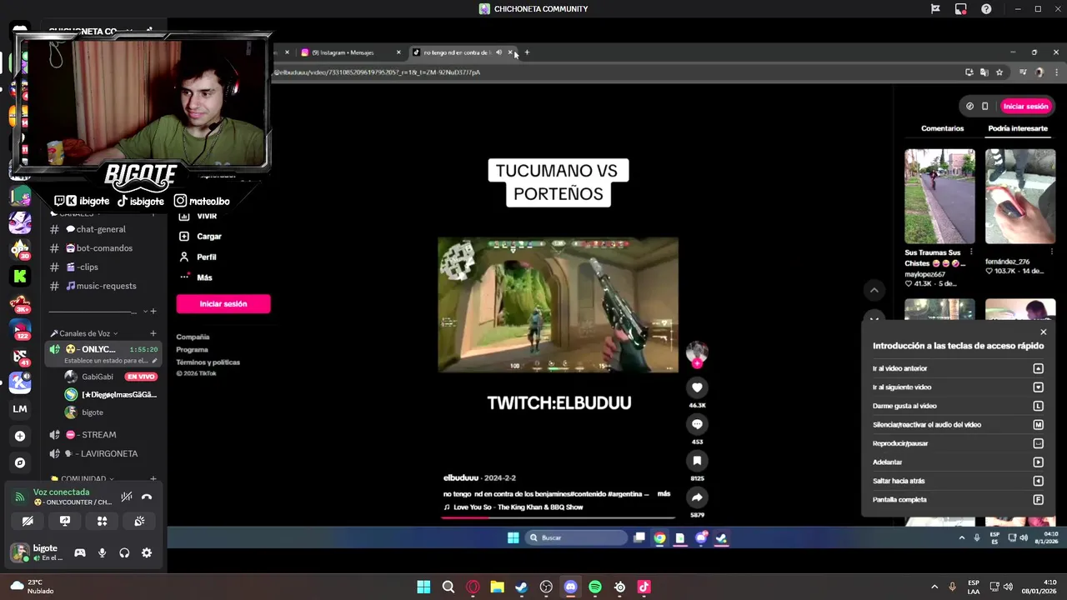This screenshot has width=1067, height=600.
Task: Click Iniciar sesión in TikTok left sidebar
Action: point(223,304)
